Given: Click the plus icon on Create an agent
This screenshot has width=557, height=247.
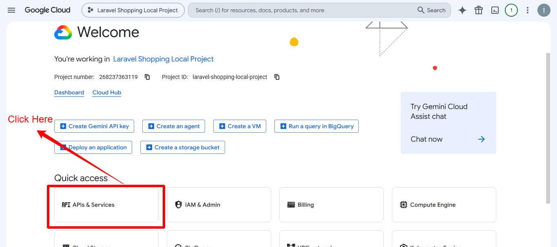Looking at the screenshot, I should (151, 126).
